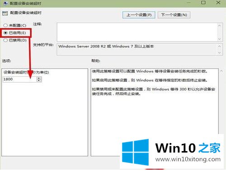Screen dimensions: 226x171
Task: Click the 上一个设置(P) button
Action: (x=139, y=15)
